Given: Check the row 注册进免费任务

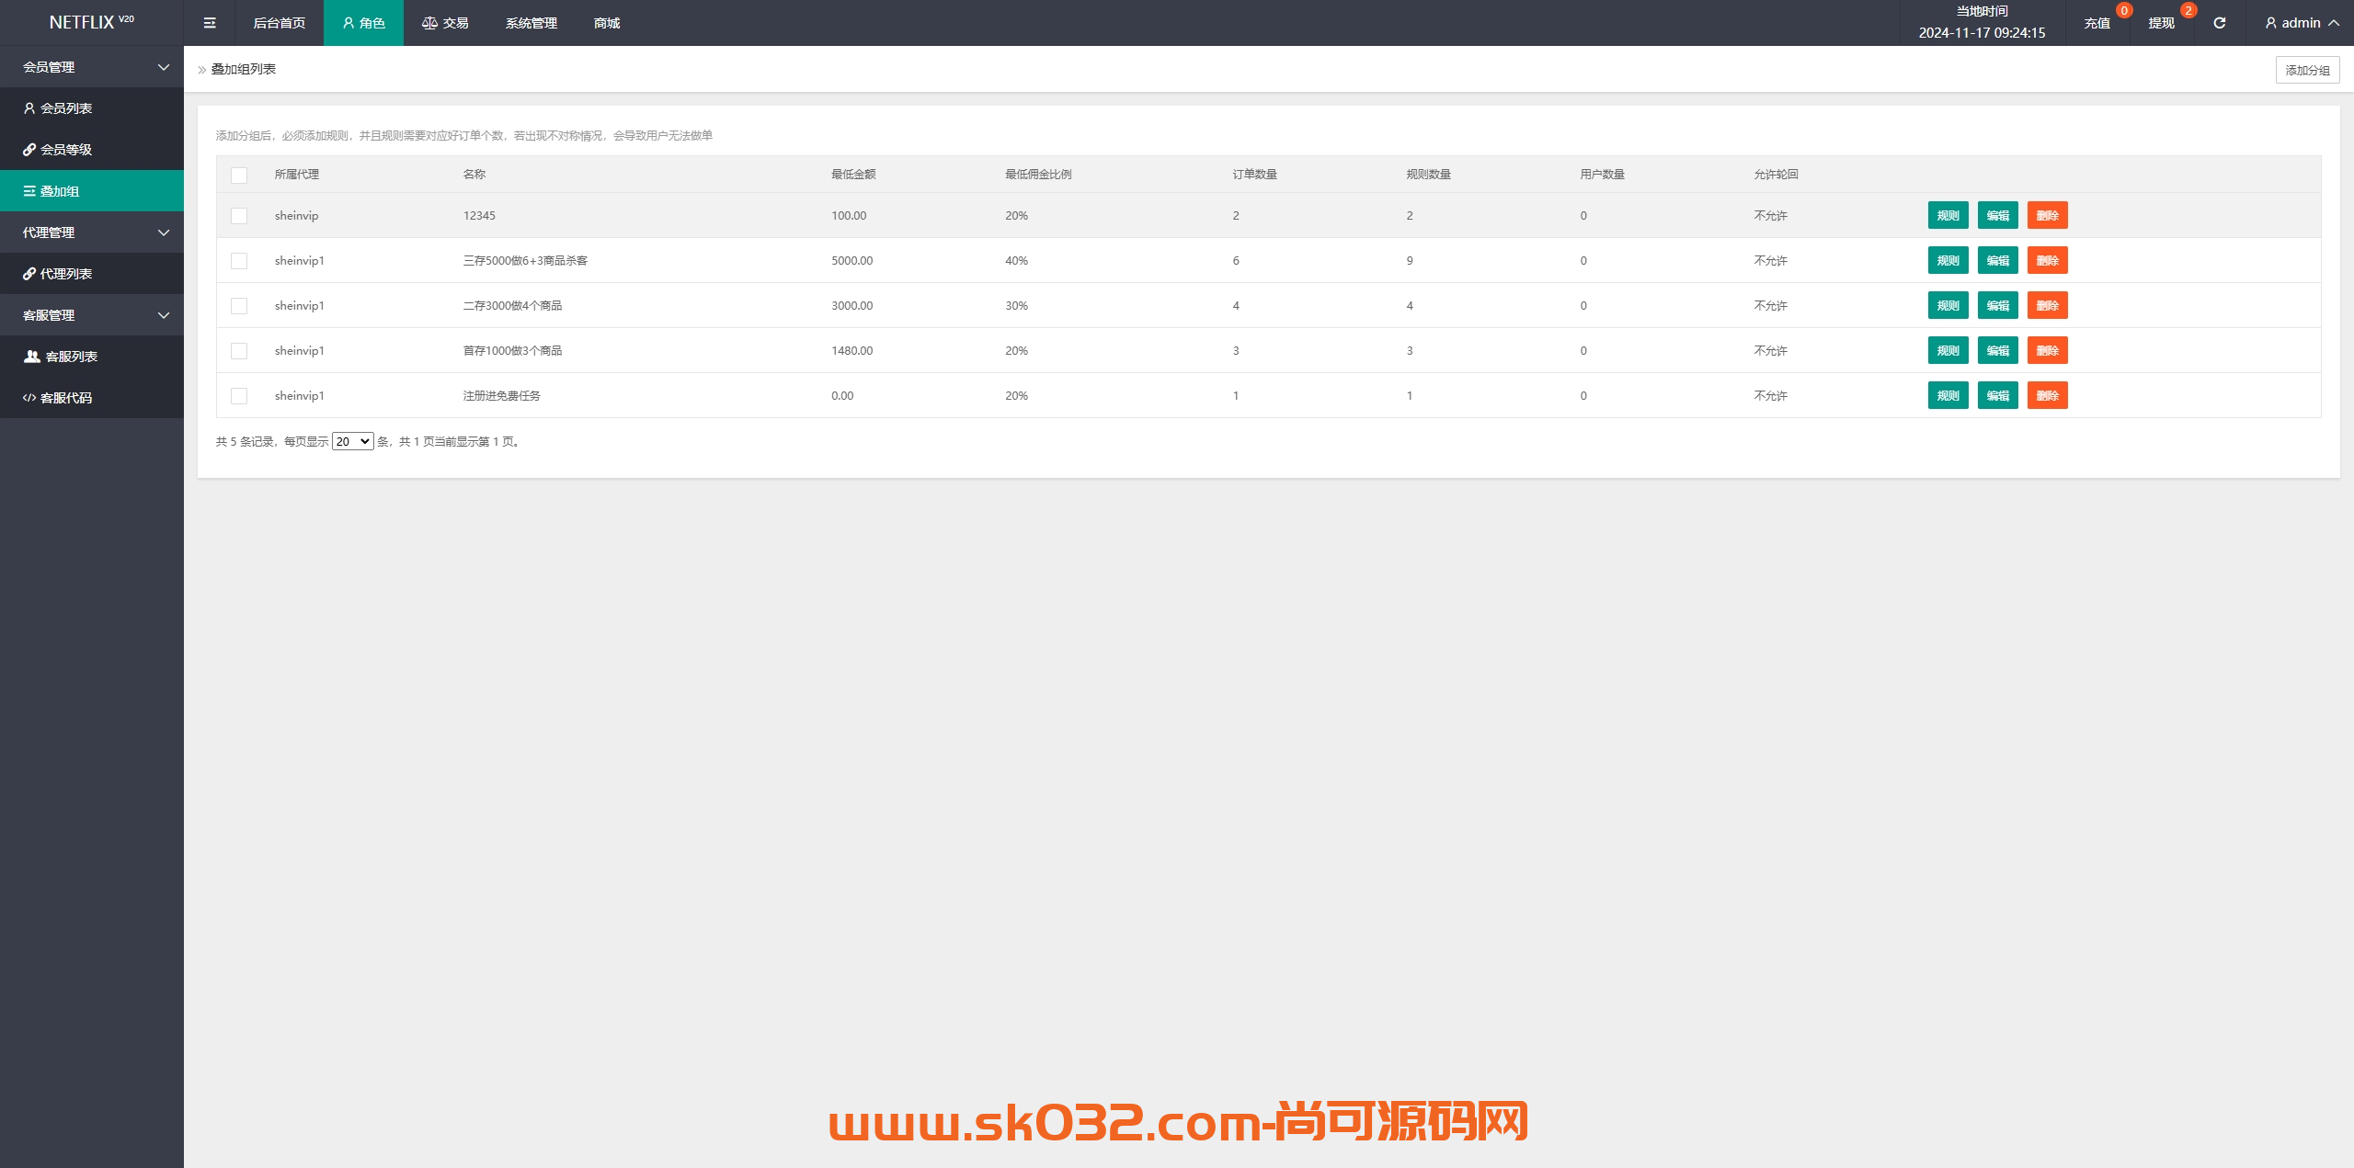Looking at the screenshot, I should click(239, 396).
